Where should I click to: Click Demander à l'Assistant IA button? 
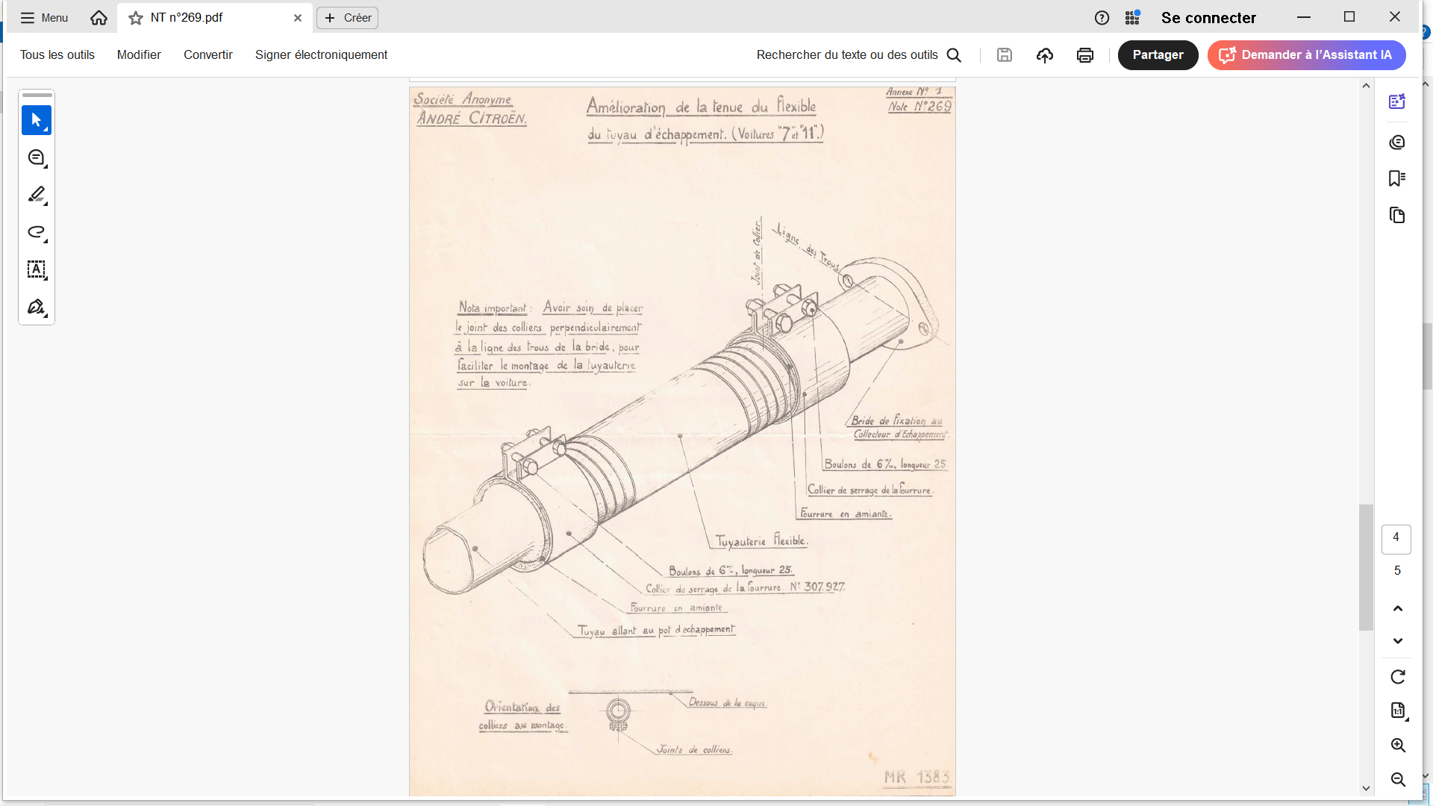tap(1306, 55)
